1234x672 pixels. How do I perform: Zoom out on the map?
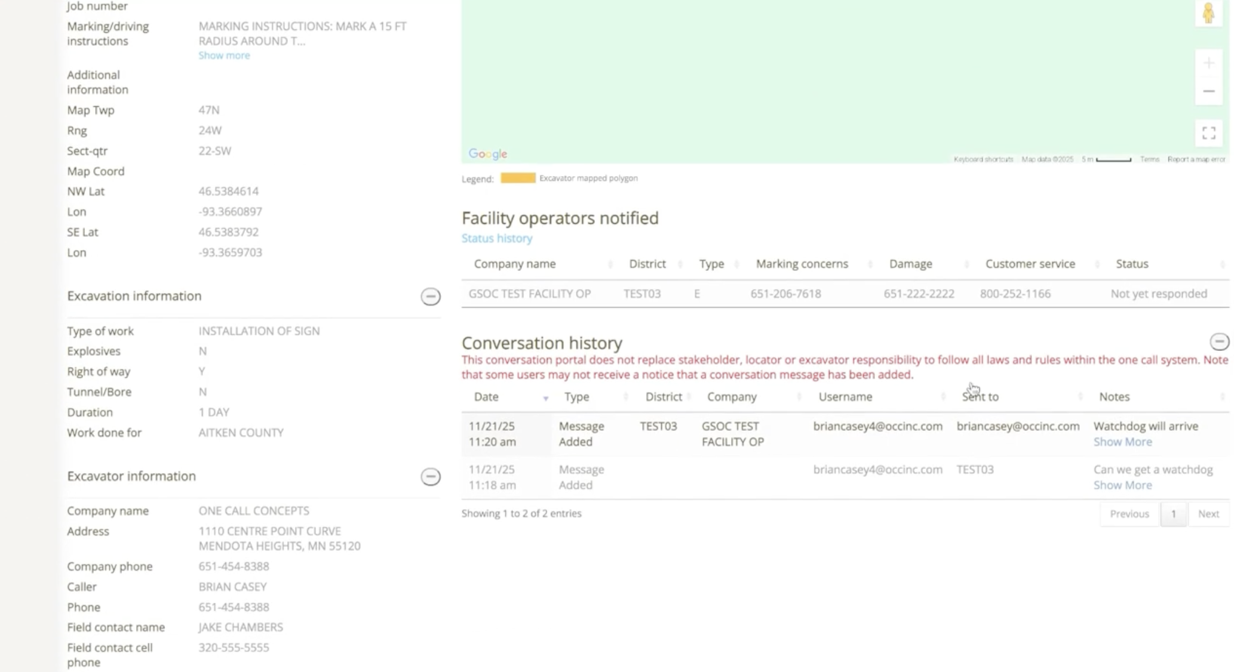coord(1208,91)
